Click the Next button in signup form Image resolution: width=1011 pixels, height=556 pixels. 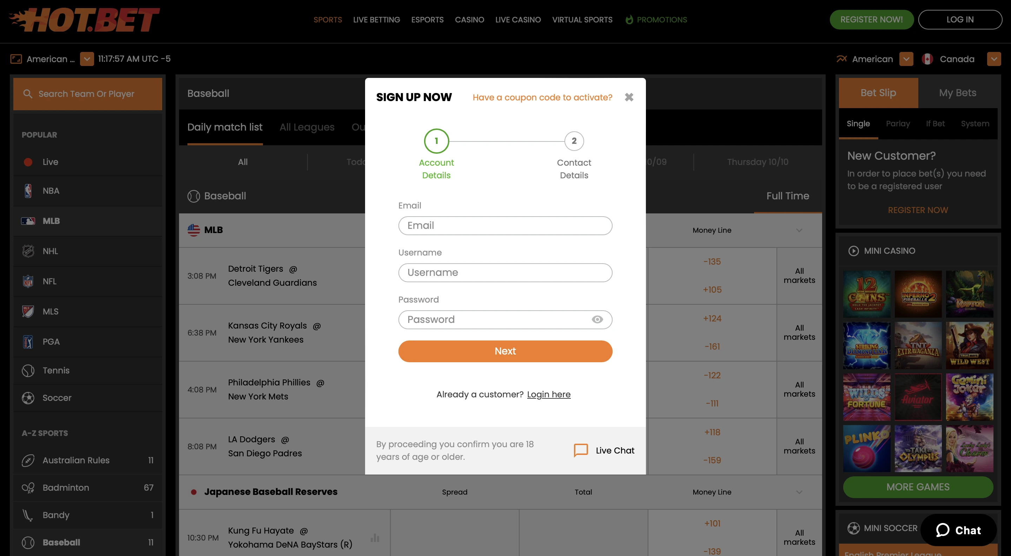505,351
